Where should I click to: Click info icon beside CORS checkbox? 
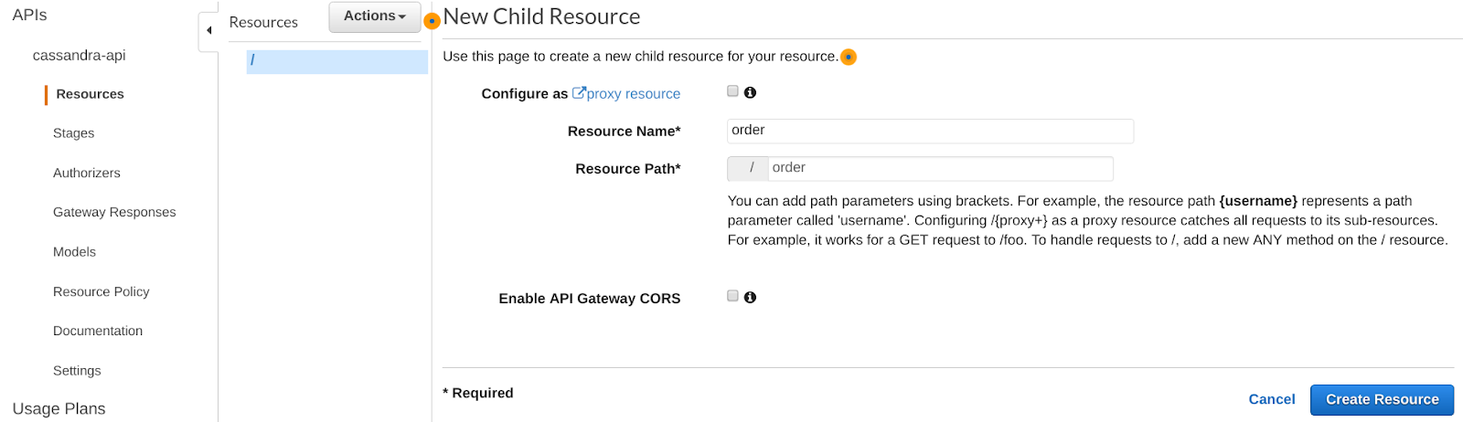click(x=750, y=297)
